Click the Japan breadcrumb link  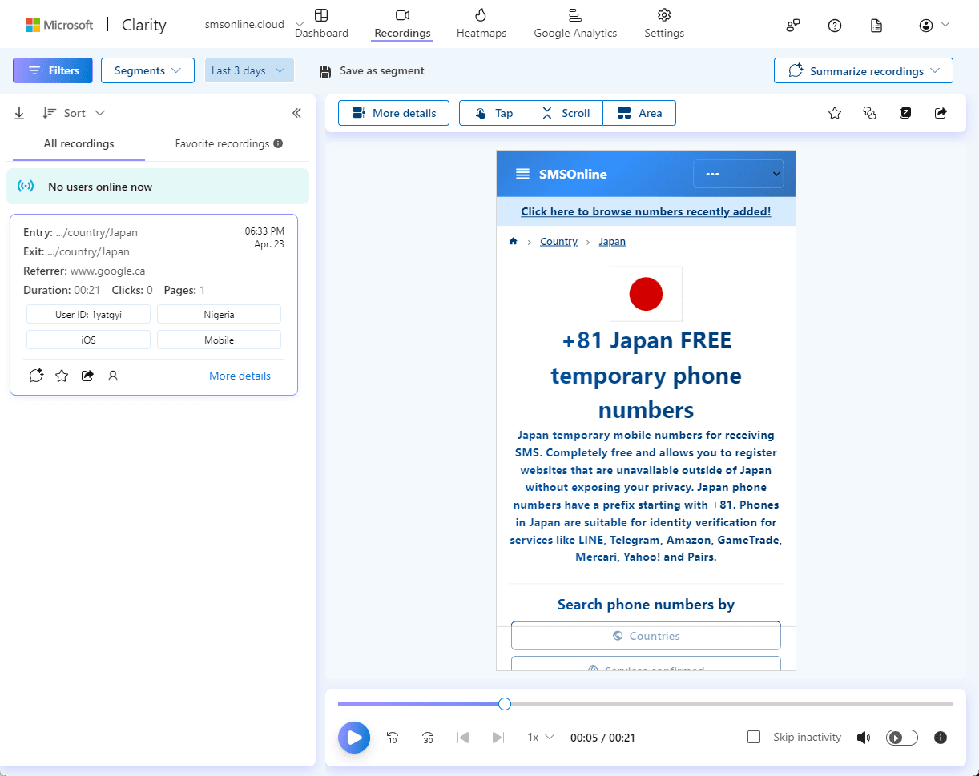tap(612, 241)
